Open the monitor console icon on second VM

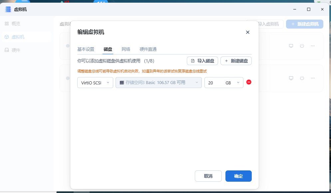pyautogui.click(x=291, y=78)
